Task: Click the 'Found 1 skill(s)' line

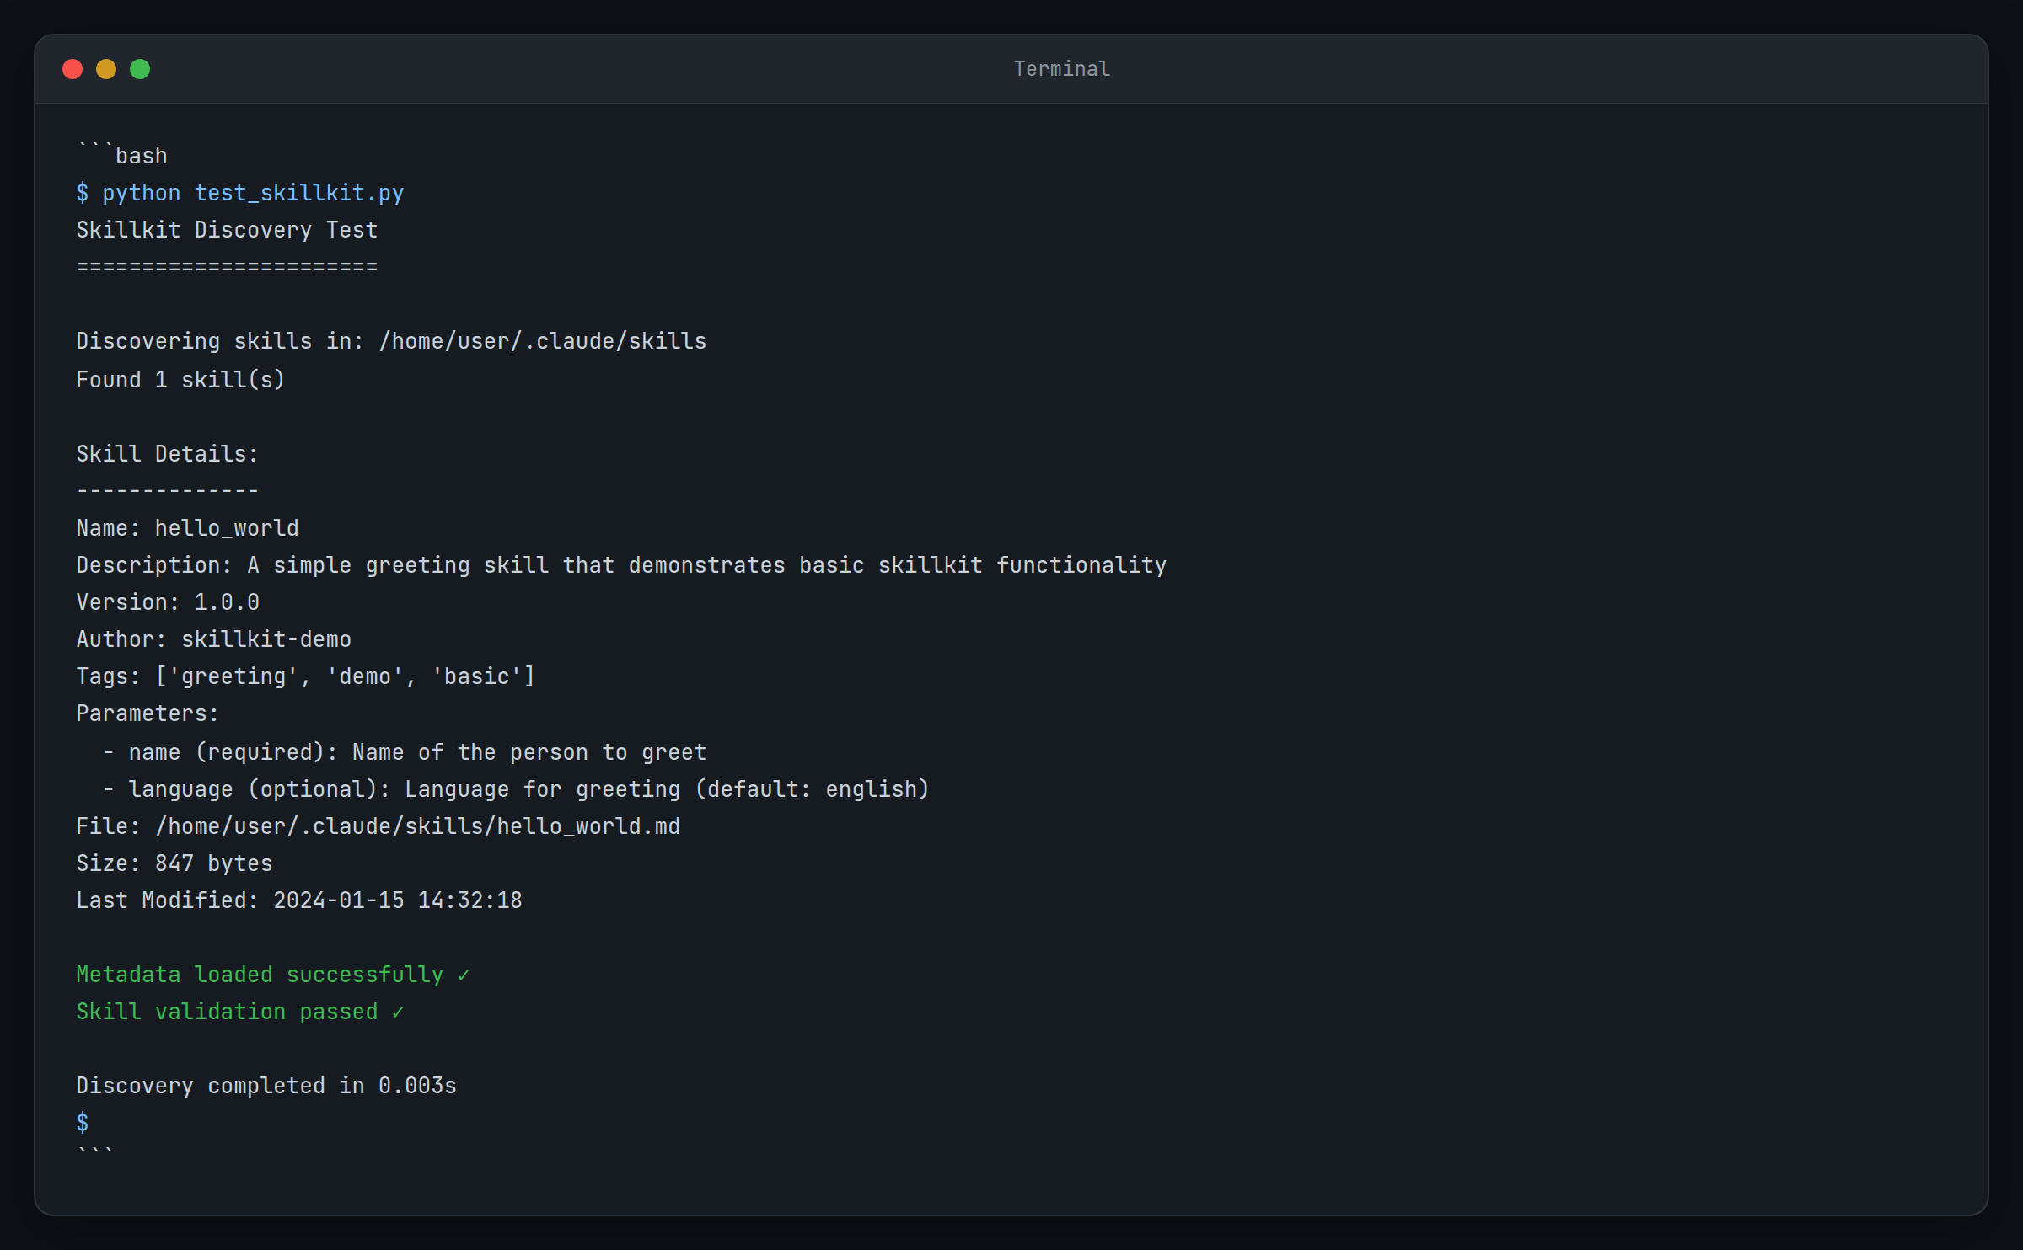Action: (x=180, y=378)
